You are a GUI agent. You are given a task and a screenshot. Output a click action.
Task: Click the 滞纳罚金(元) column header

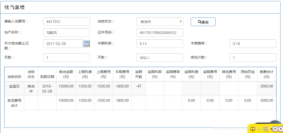(248, 74)
